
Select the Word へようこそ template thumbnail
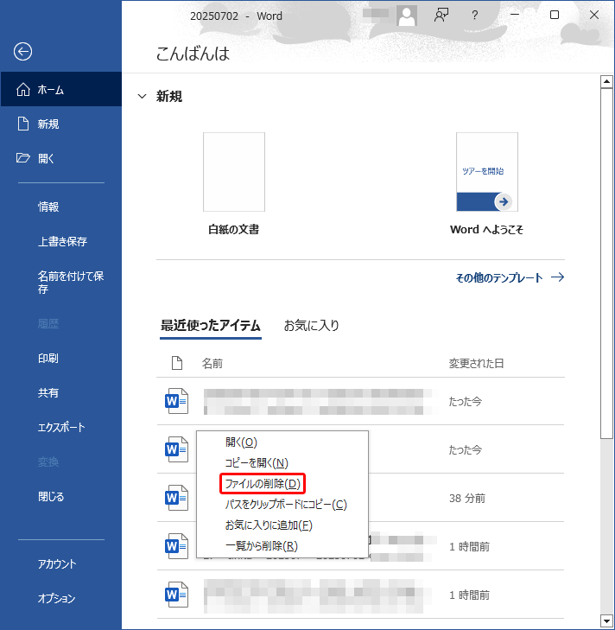pyautogui.click(x=487, y=172)
